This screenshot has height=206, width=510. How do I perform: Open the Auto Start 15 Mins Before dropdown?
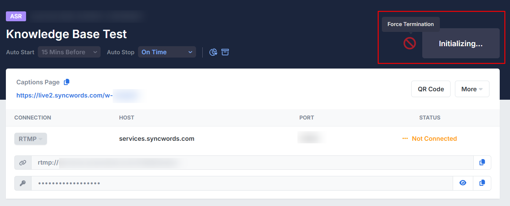(69, 52)
